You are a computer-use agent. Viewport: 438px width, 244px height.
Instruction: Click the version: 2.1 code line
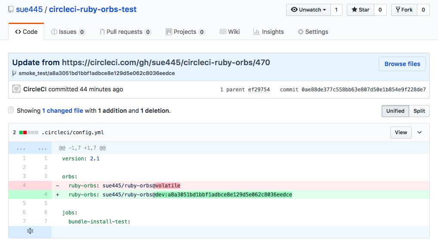coord(81,159)
